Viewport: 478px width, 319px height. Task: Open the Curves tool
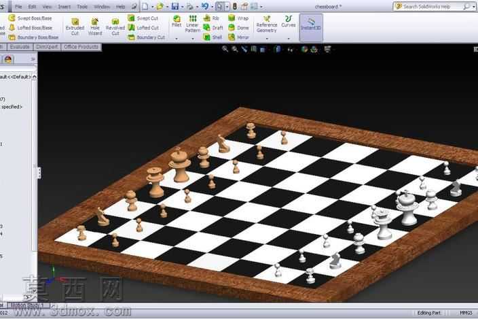(x=289, y=21)
